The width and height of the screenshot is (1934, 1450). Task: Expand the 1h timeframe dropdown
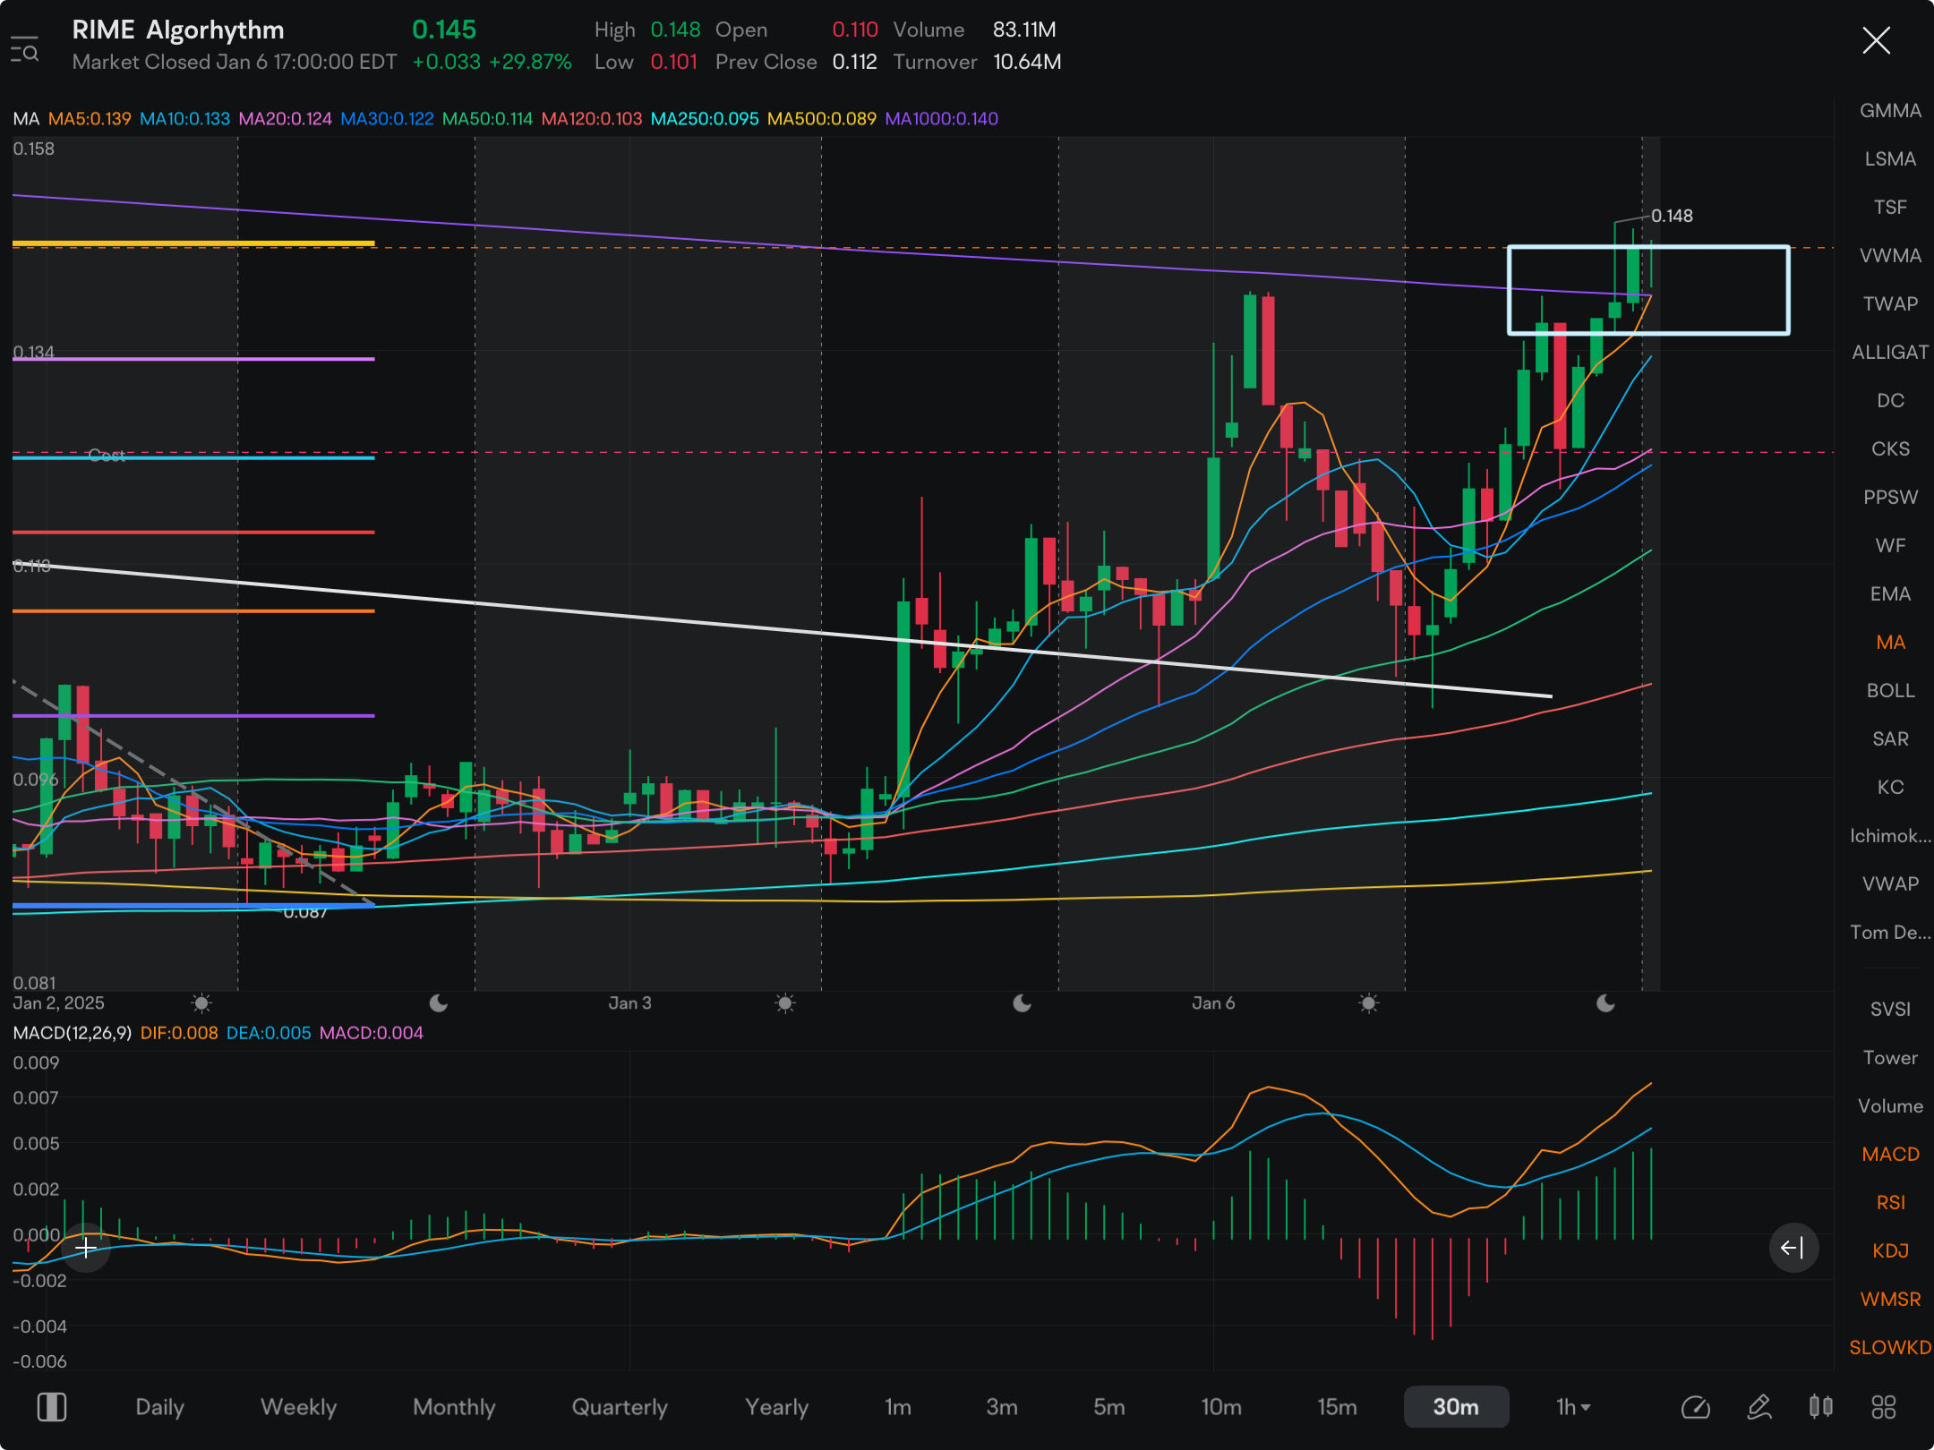(x=1573, y=1407)
